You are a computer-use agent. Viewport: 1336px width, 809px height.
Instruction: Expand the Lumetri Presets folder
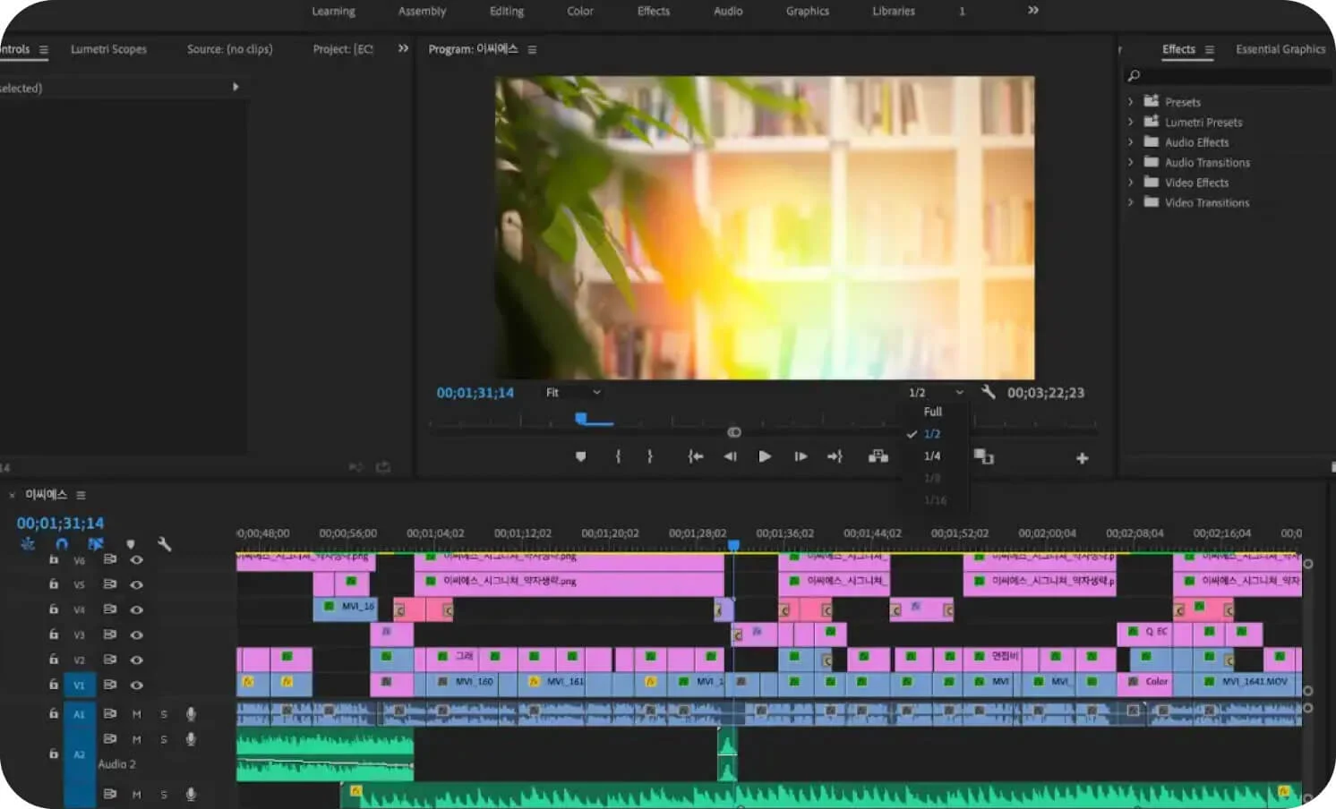point(1131,122)
